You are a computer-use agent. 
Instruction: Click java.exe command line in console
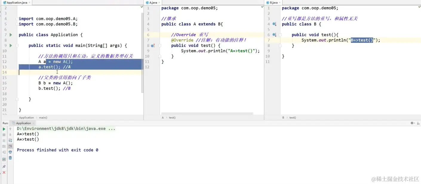pos(66,129)
